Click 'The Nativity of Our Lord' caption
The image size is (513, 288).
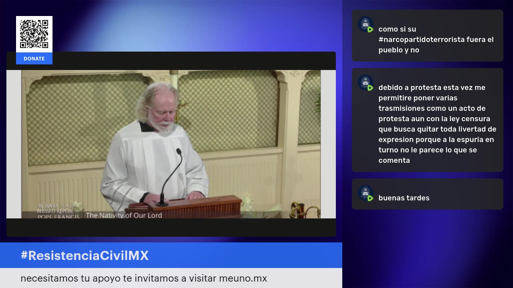pyautogui.click(x=124, y=215)
